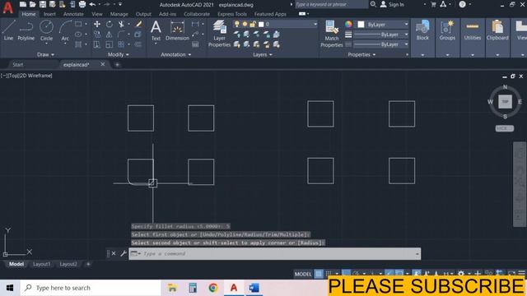Toggle MODEL space button in status bar
The width and height of the screenshot is (527, 296).
[303, 274]
